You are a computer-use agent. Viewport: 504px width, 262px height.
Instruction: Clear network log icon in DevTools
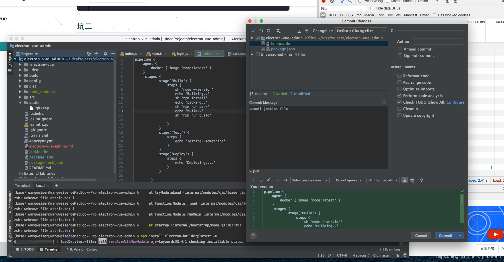pyautogui.click(x=332, y=1)
